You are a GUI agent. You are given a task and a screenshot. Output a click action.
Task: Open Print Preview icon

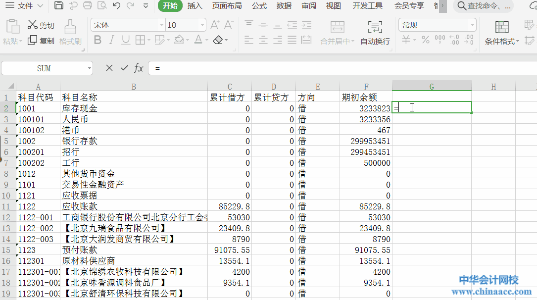point(102,5)
